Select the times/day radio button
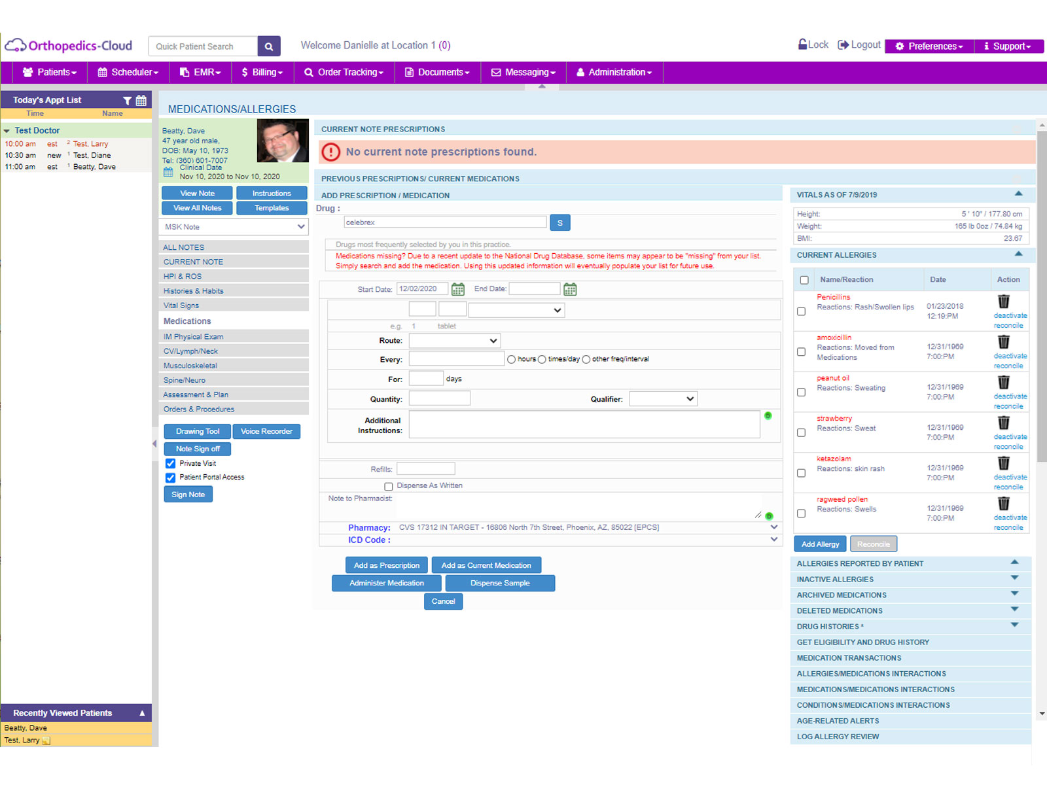The height and width of the screenshot is (785, 1047). [542, 360]
